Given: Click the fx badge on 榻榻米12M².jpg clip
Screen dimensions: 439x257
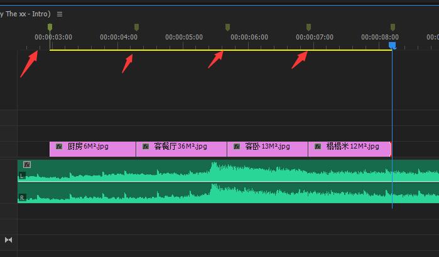Looking at the screenshot, I should pyautogui.click(x=318, y=147).
